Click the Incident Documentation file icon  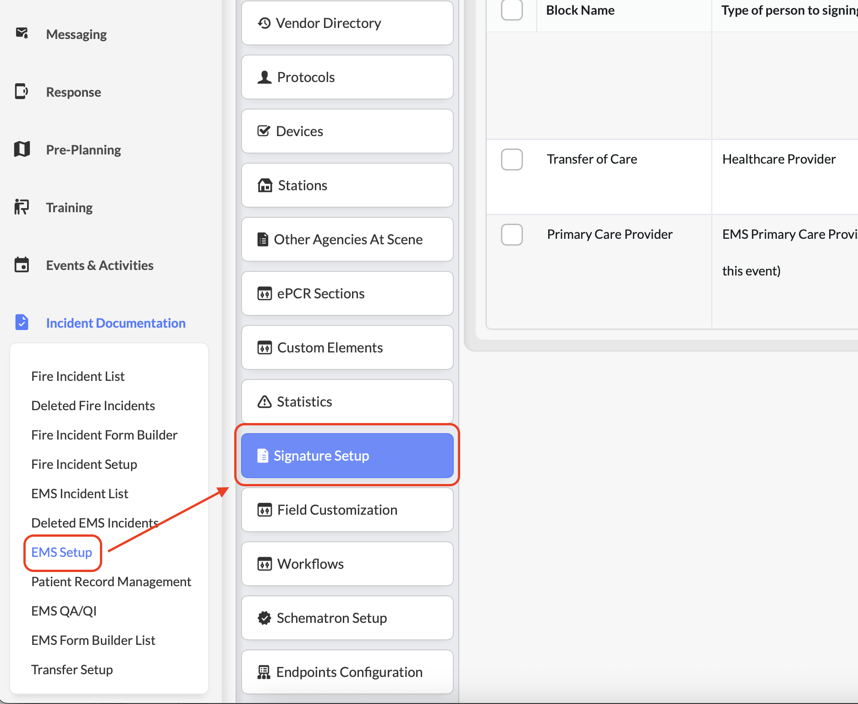point(22,323)
